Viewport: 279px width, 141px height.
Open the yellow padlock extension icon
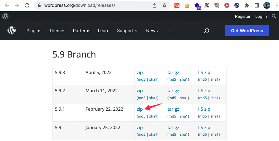pyautogui.click(x=187, y=5)
